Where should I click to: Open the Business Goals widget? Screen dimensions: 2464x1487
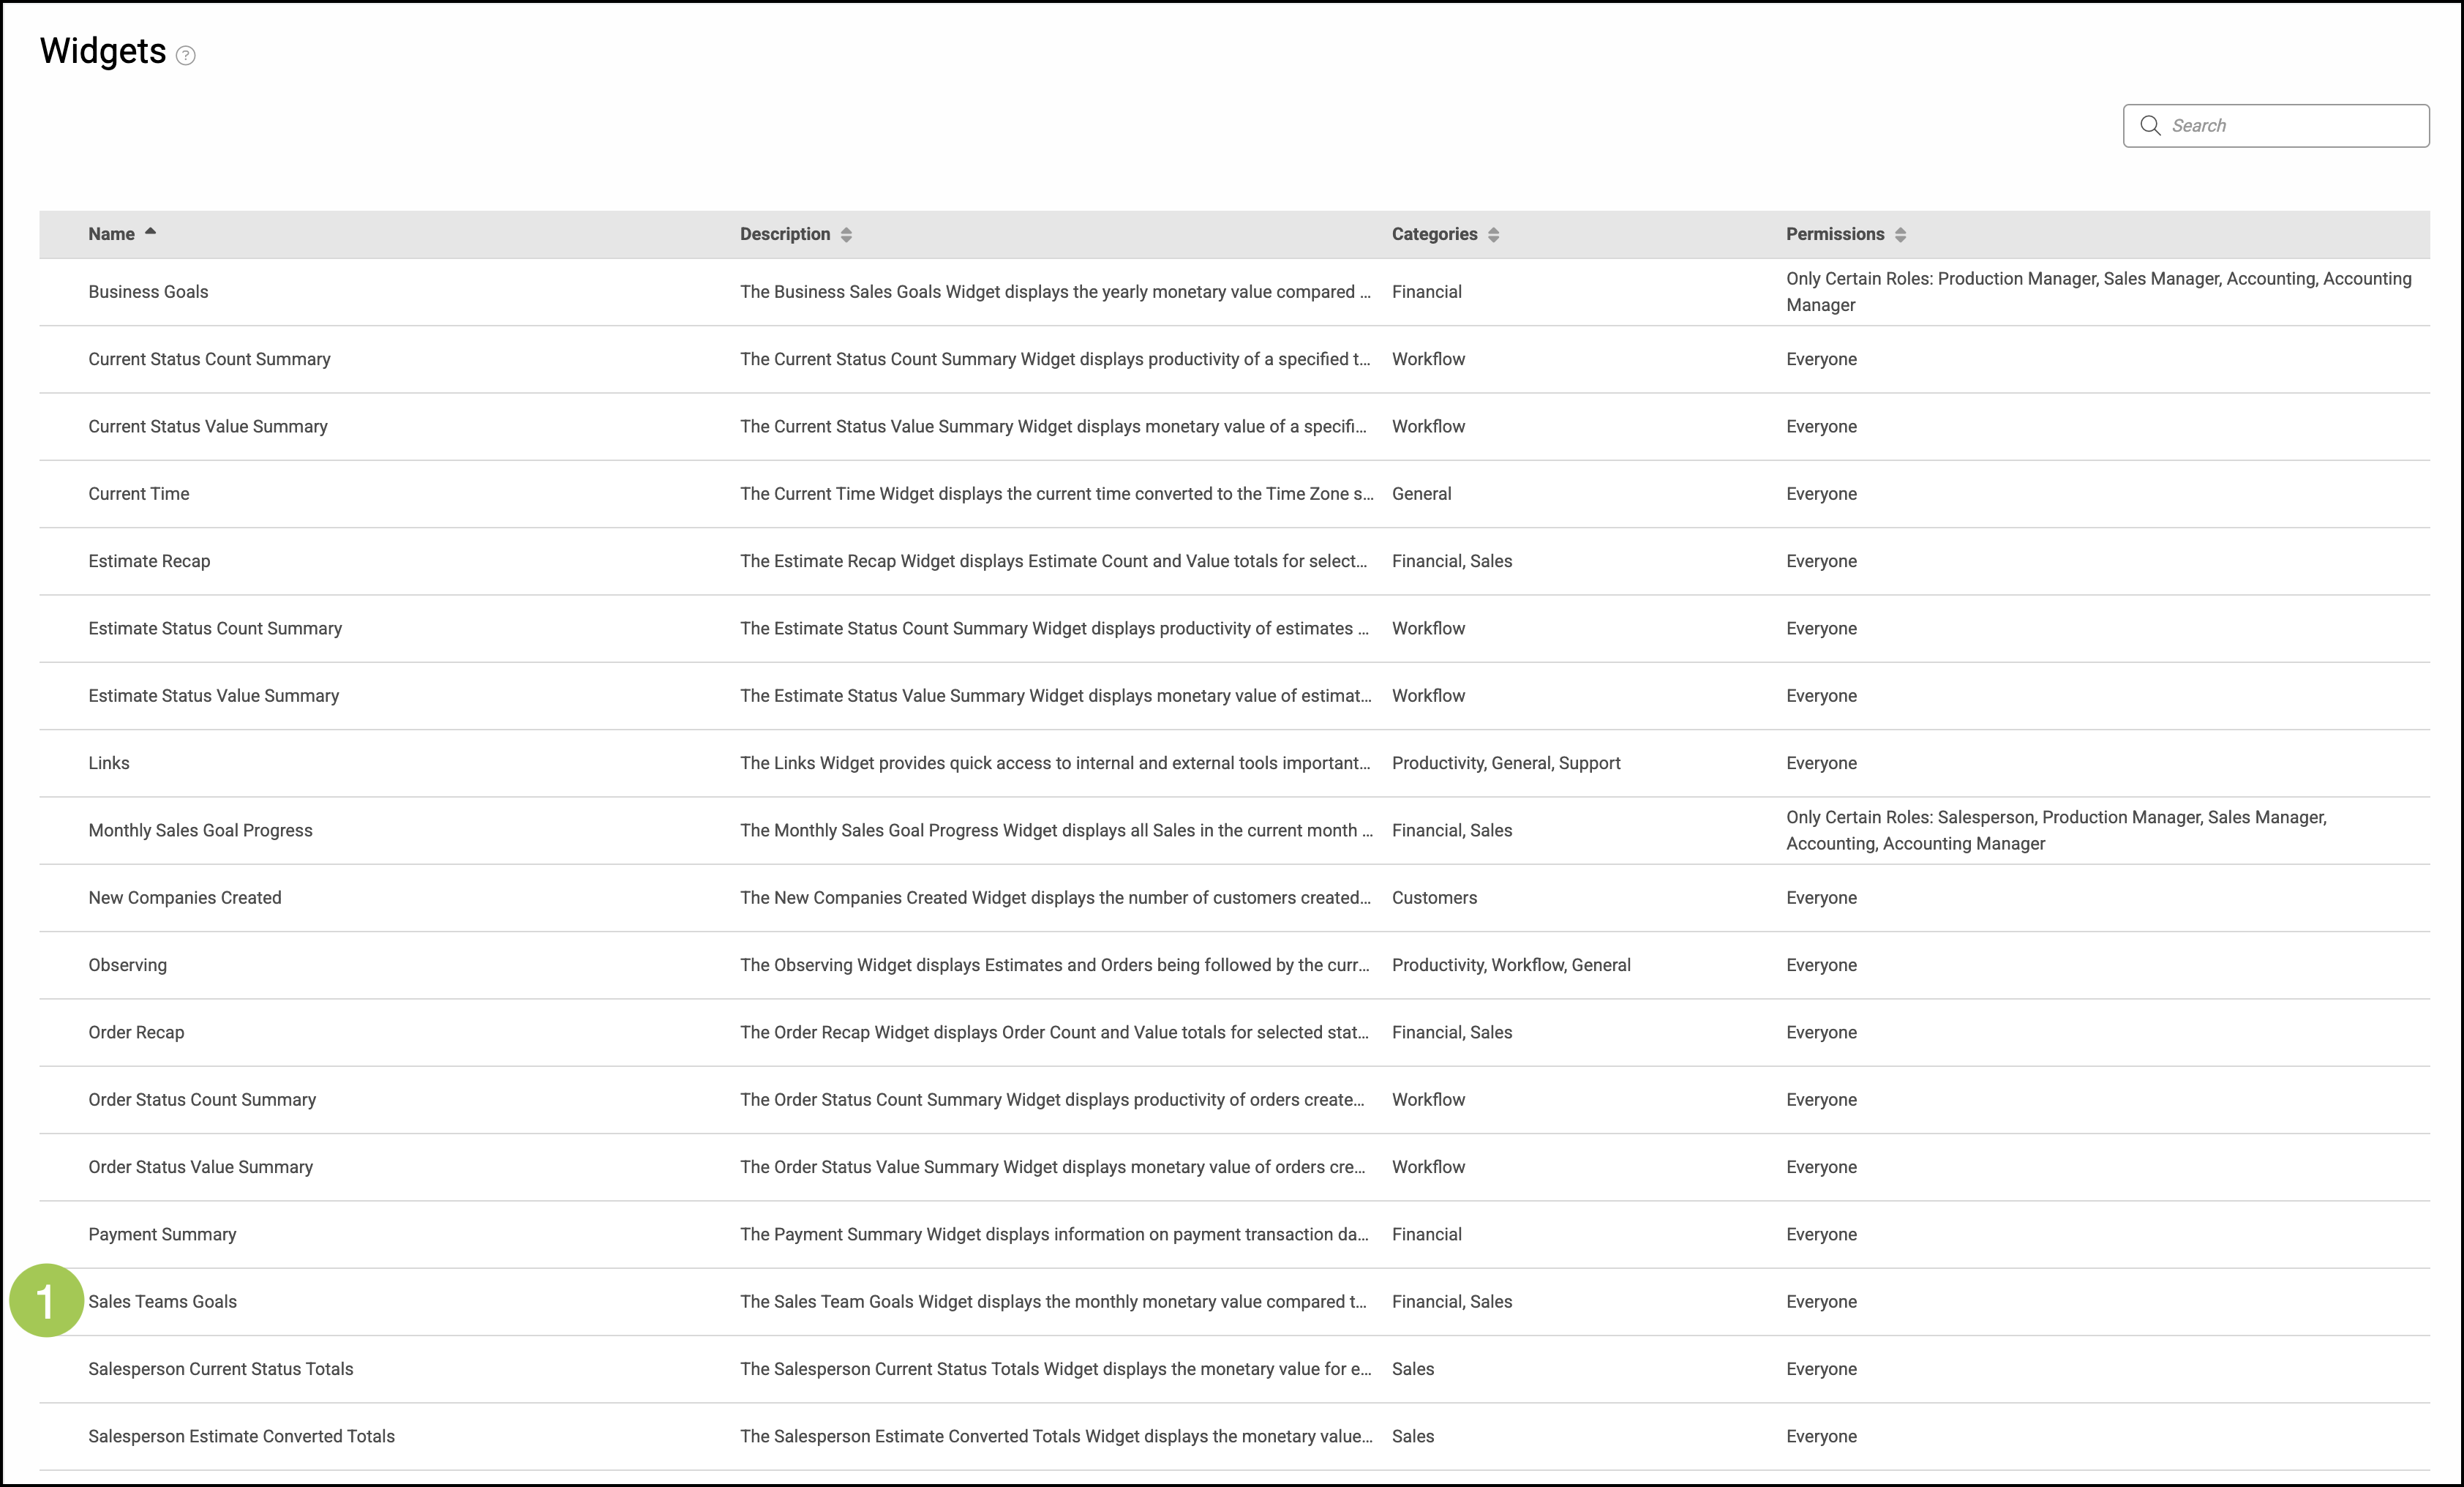148,292
